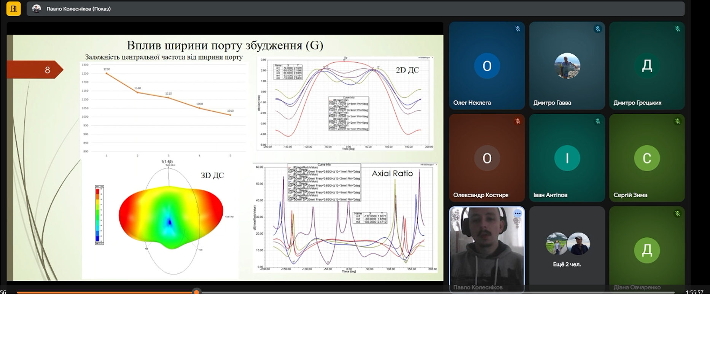
Task: Click muted mic icon on Сергій Зима tile
Action: pyautogui.click(x=677, y=121)
